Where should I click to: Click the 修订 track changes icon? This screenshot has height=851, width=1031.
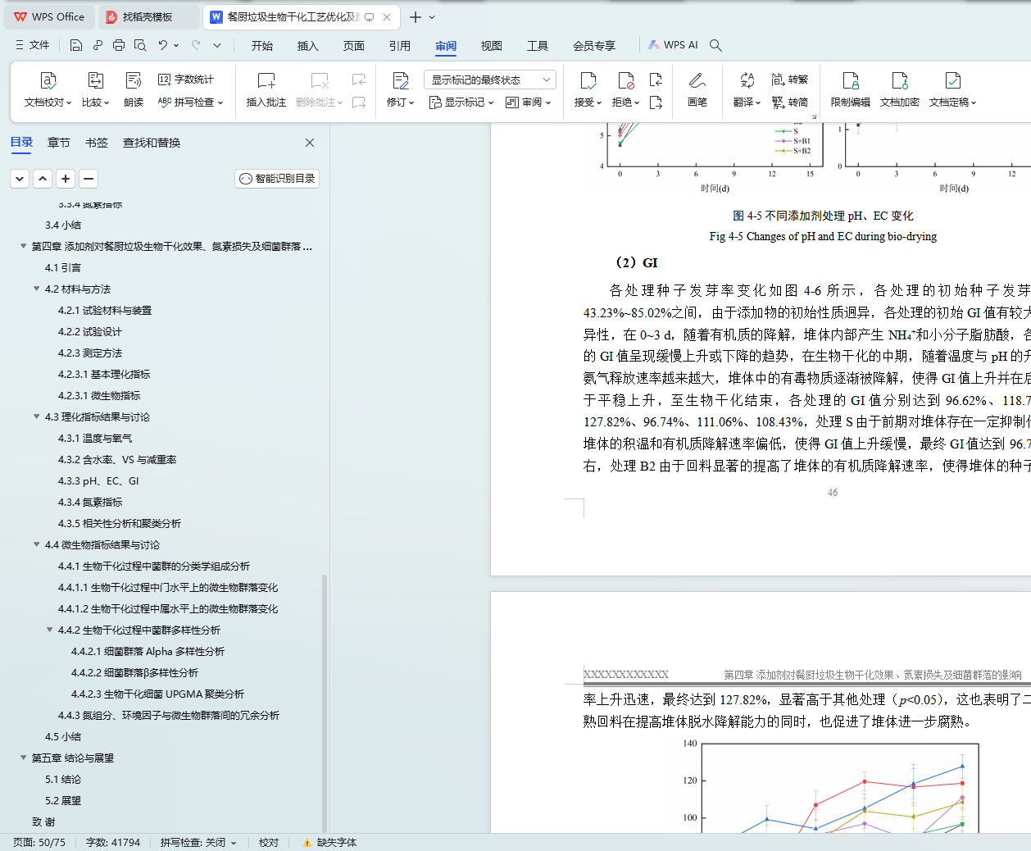401,80
